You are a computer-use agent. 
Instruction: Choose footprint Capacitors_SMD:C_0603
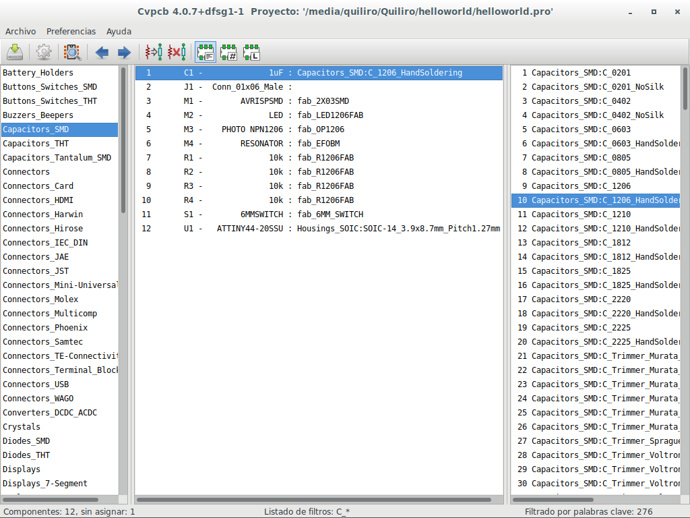point(596,129)
